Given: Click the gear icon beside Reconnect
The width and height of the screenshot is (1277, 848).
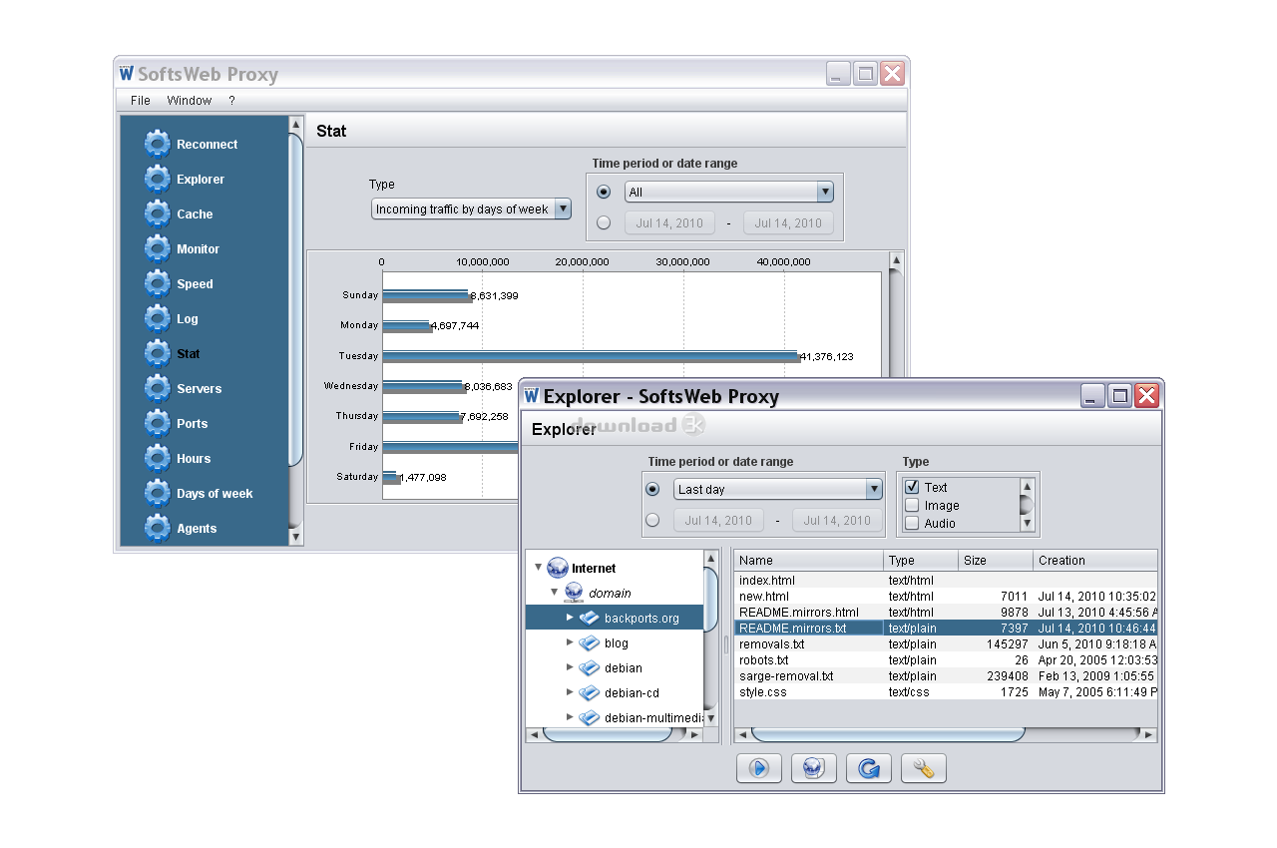Looking at the screenshot, I should (157, 144).
